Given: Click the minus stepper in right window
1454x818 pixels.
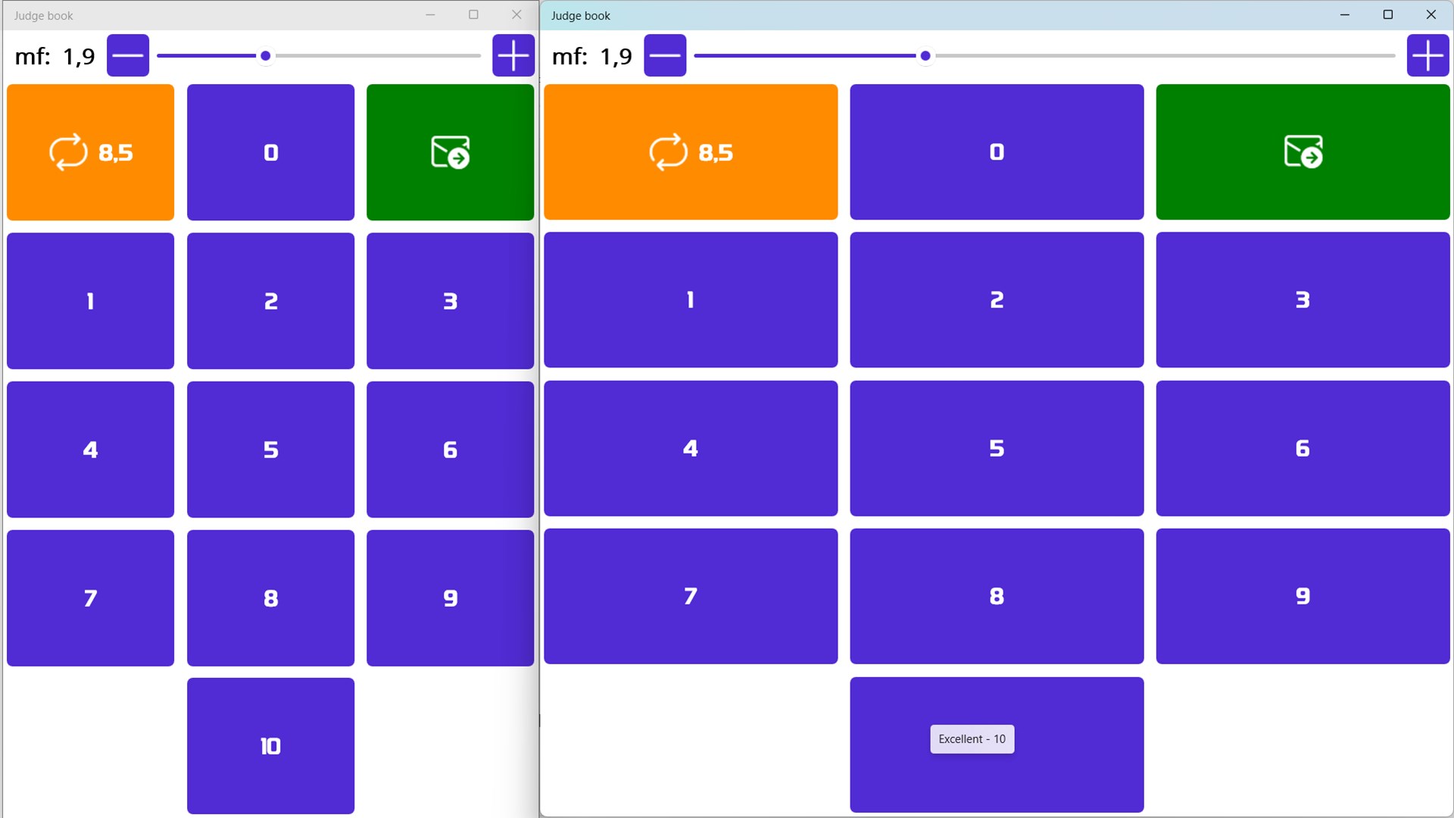Looking at the screenshot, I should click(x=665, y=55).
